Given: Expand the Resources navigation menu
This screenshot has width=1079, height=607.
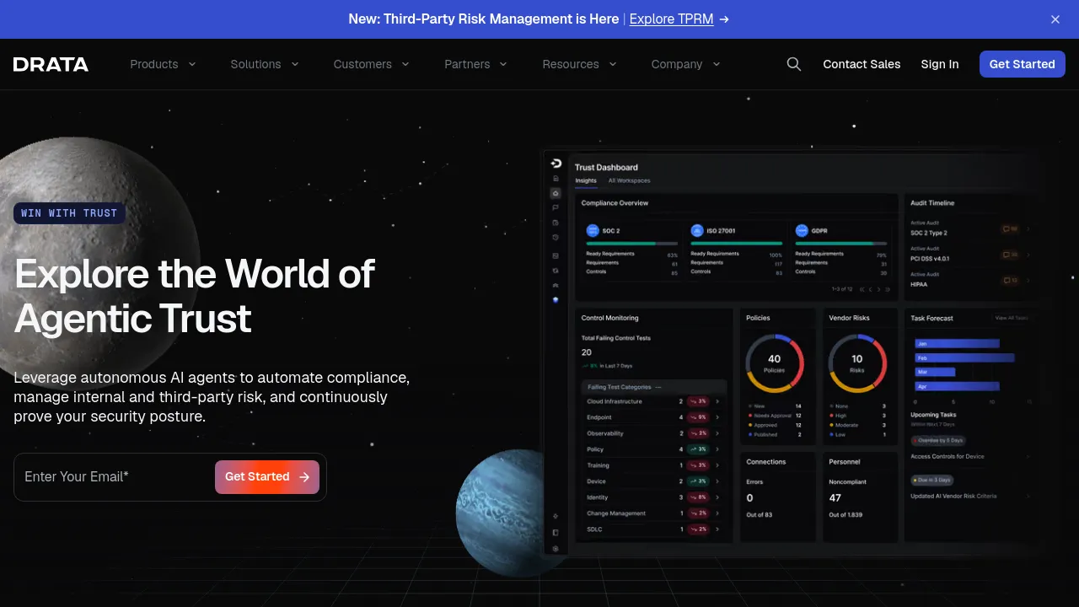Looking at the screenshot, I should coord(579,64).
